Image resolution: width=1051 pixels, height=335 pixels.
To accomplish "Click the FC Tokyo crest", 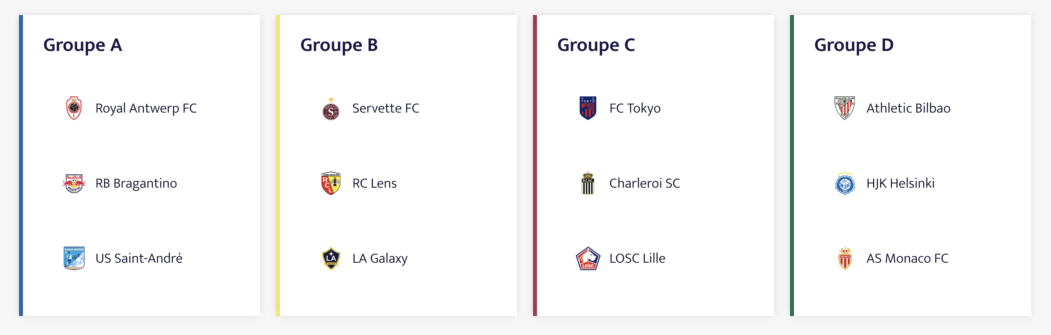I will click(588, 108).
